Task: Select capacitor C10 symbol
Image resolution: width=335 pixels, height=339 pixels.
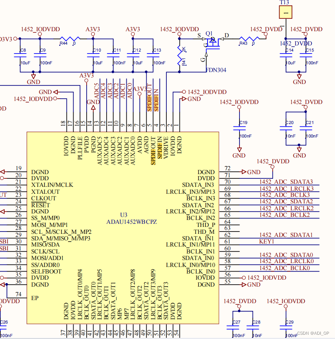Action: [93, 55]
